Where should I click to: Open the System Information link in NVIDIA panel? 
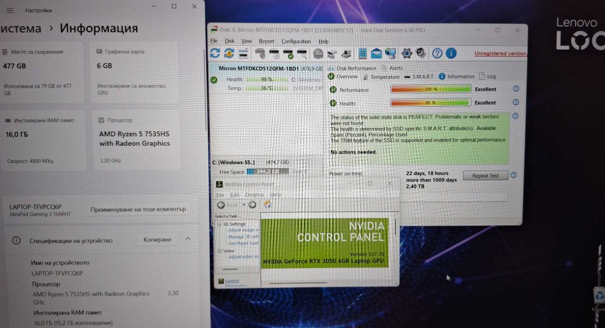click(x=232, y=282)
